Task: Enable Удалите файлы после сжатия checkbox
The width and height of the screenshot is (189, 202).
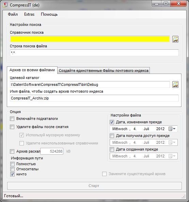Action: click(12, 127)
